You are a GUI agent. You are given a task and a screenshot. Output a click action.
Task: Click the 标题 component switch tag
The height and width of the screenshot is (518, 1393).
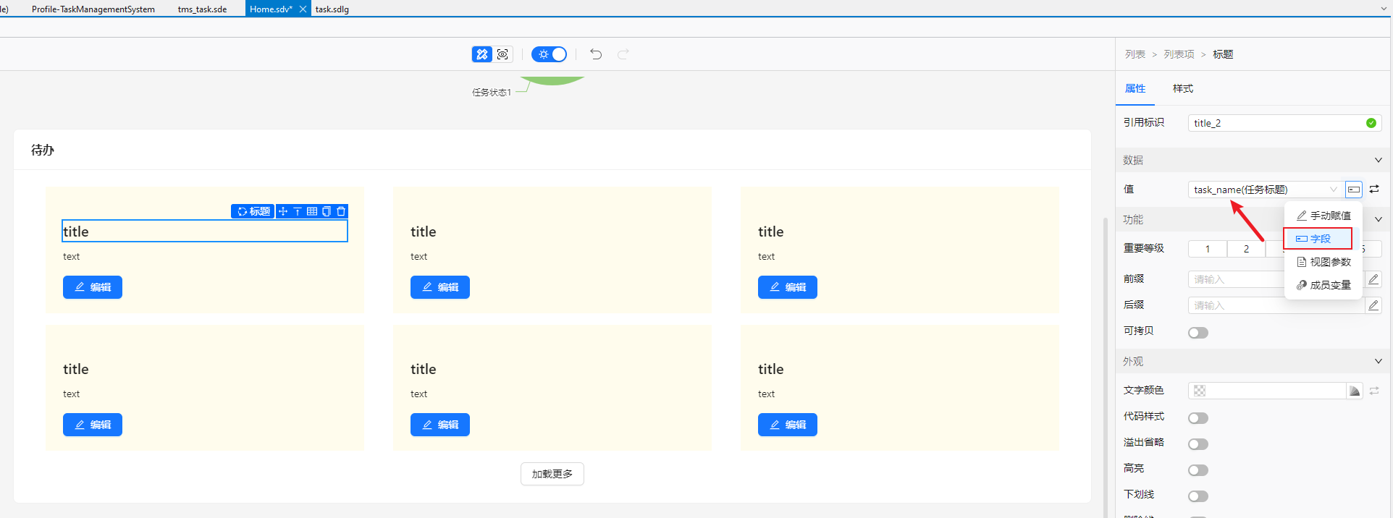(253, 211)
